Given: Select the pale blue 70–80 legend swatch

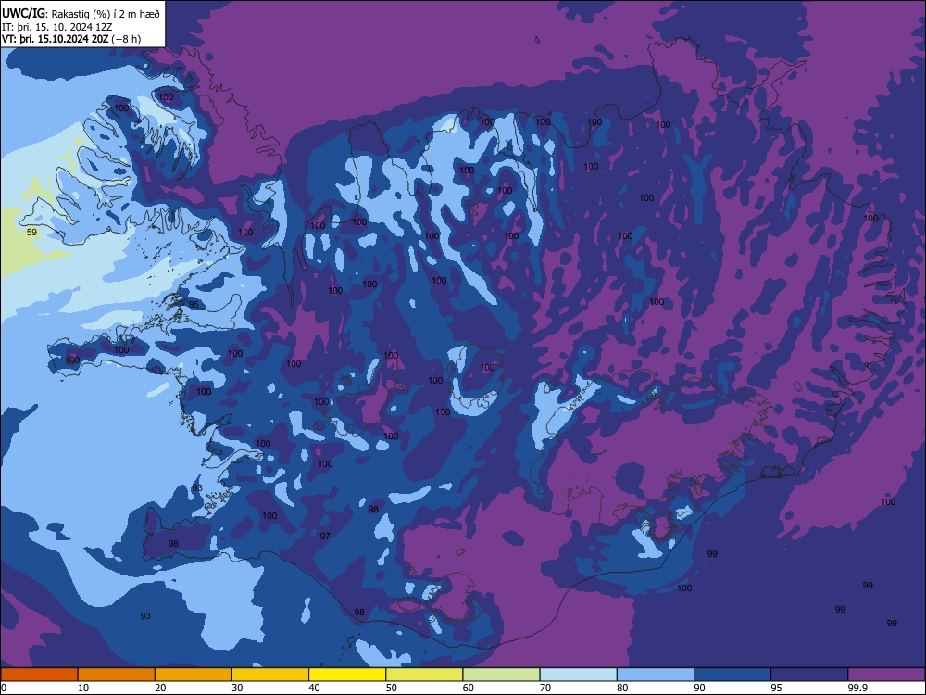Looking at the screenshot, I should [x=578, y=675].
